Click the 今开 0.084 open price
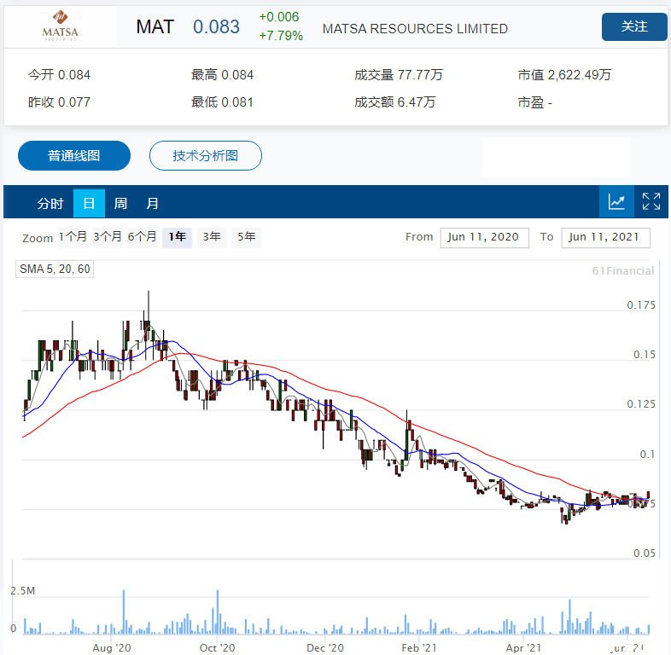The width and height of the screenshot is (671, 655). pyautogui.click(x=60, y=75)
